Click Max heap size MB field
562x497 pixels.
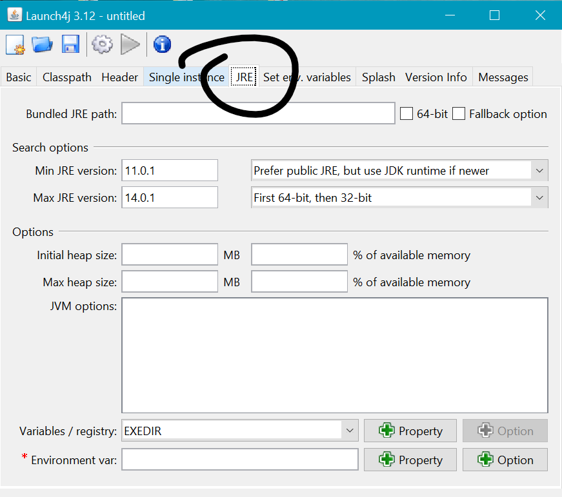click(170, 282)
